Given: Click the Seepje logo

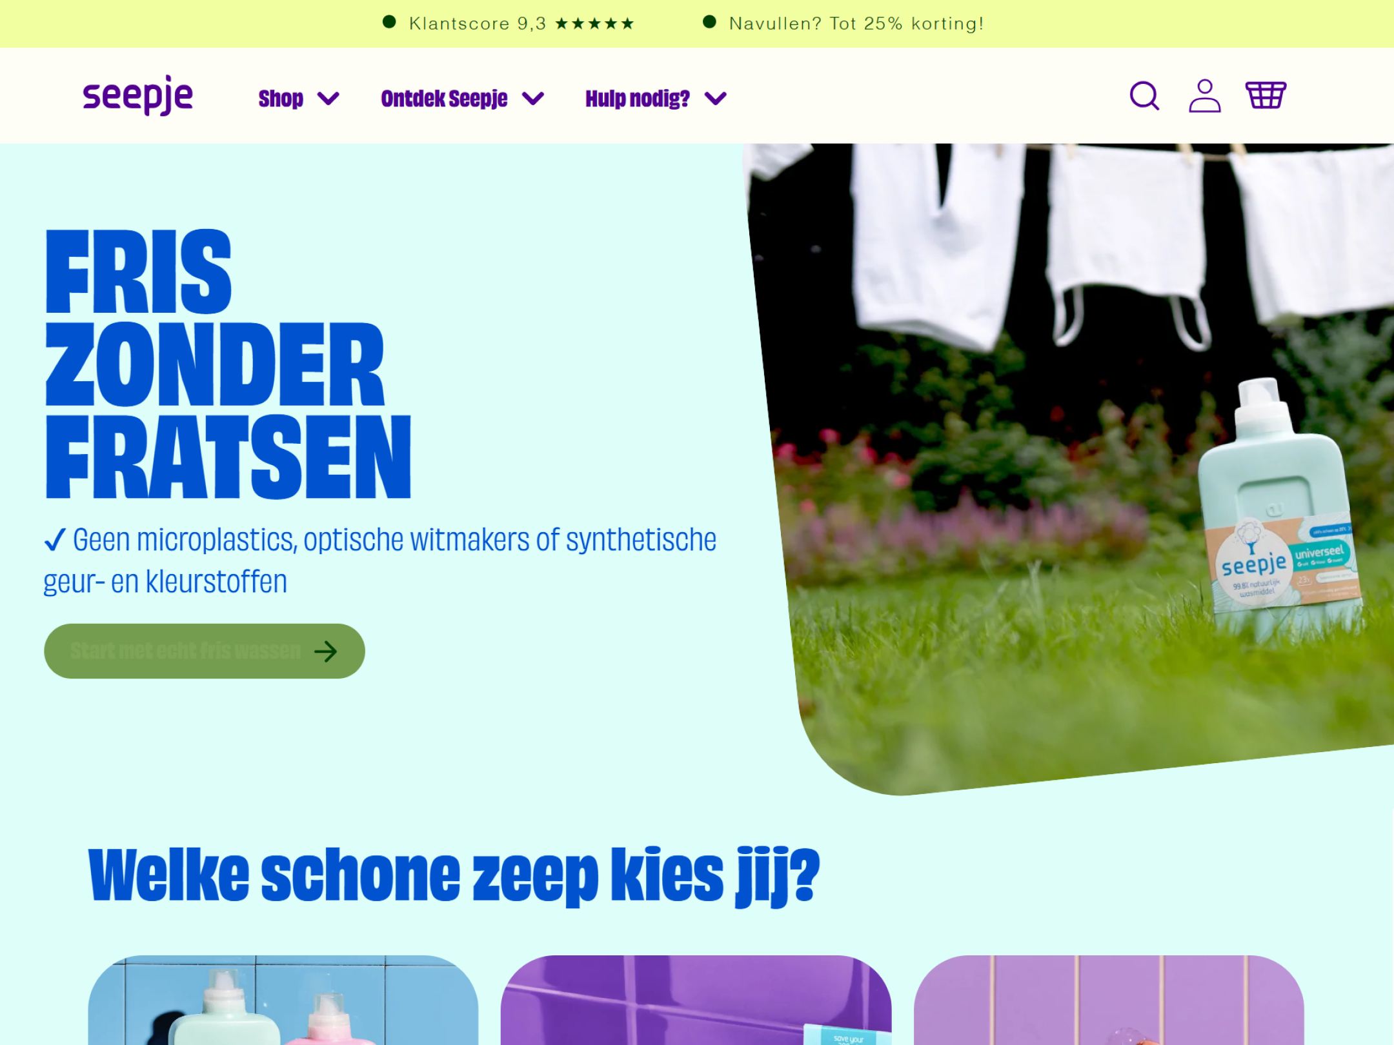Looking at the screenshot, I should [137, 95].
